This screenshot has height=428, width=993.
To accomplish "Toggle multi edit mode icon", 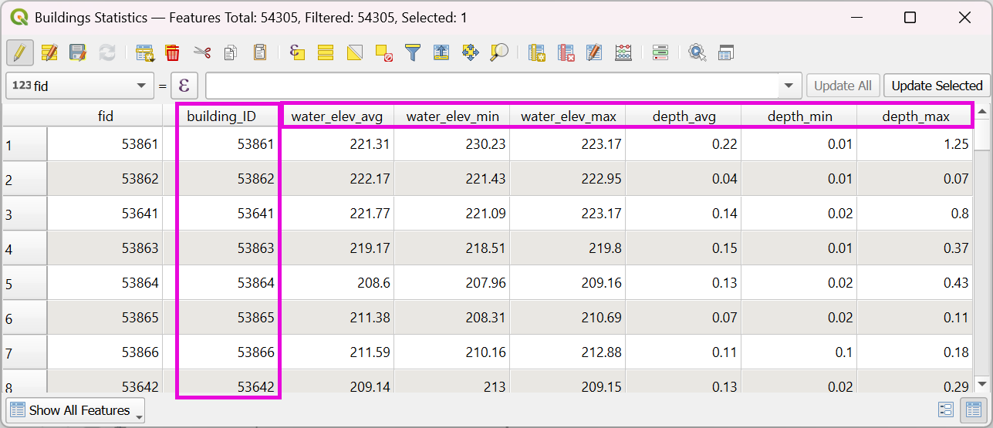I will tap(49, 52).
